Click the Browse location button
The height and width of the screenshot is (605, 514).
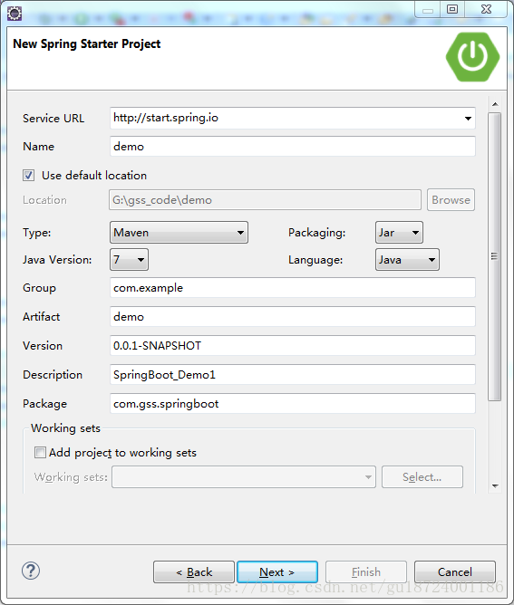pyautogui.click(x=451, y=200)
